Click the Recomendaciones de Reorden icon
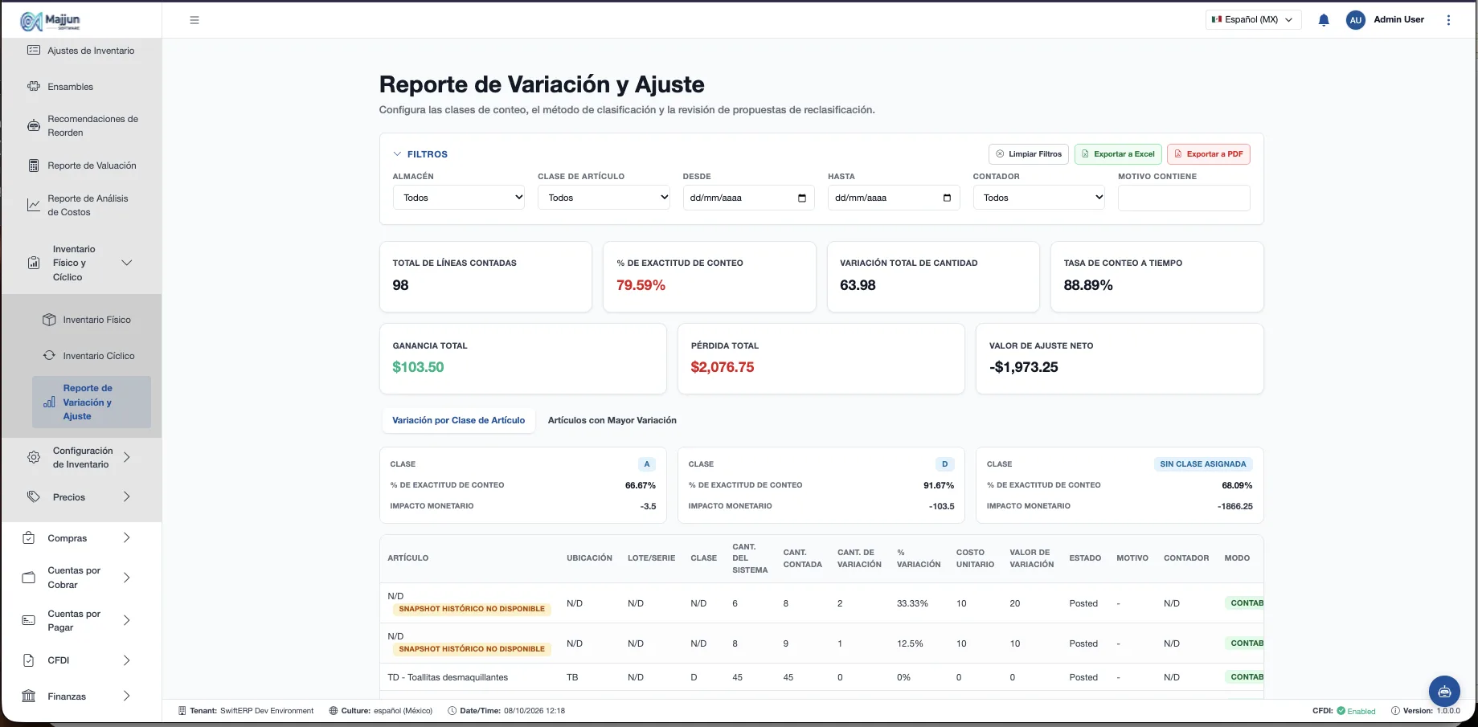 point(34,125)
